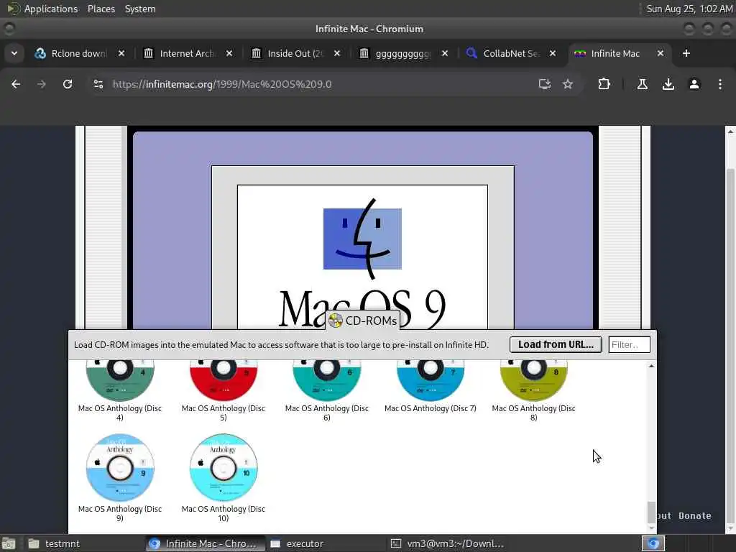Image resolution: width=736 pixels, height=552 pixels.
Task: Load Mac OS Anthology Disc 6 CD
Action: [x=327, y=380]
